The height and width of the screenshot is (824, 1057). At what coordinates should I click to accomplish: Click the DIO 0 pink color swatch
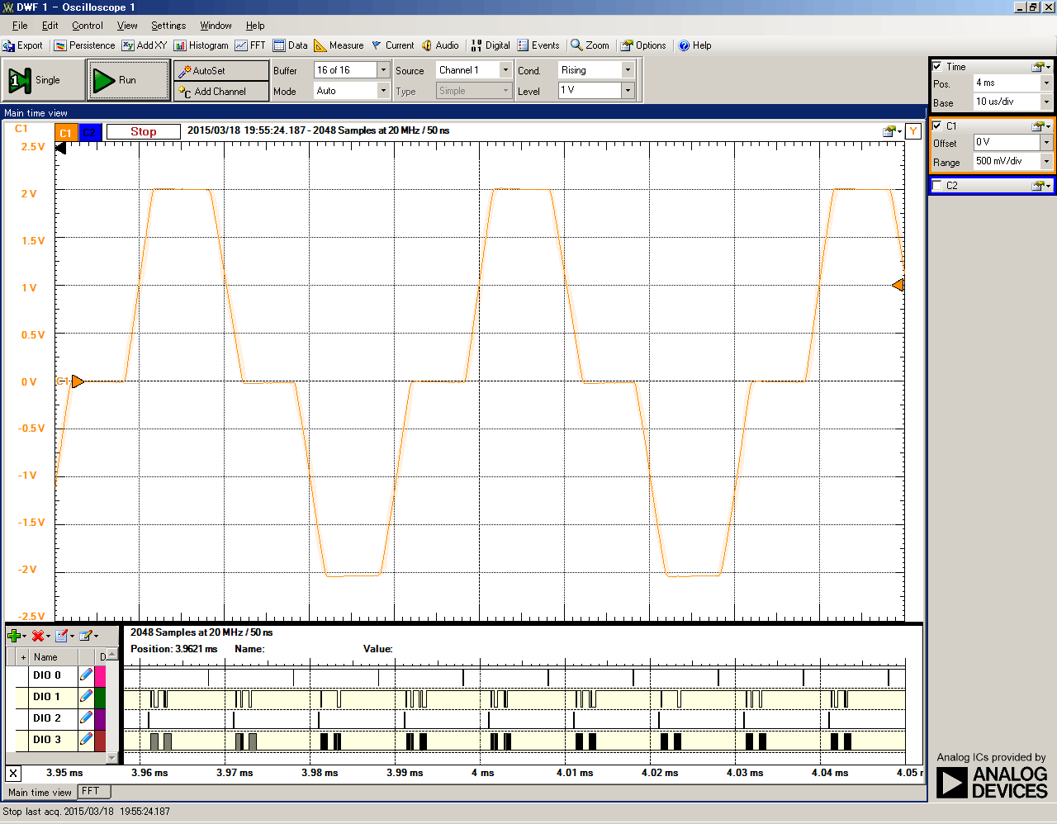(101, 675)
